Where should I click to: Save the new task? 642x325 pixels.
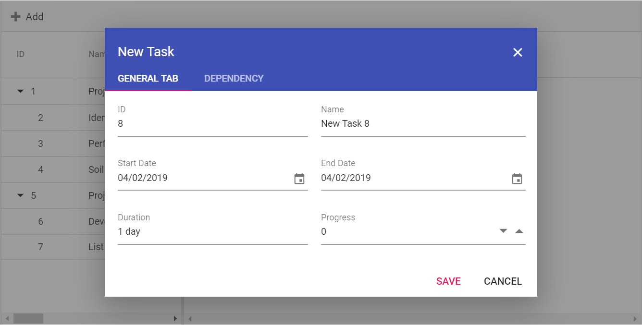pyautogui.click(x=448, y=281)
